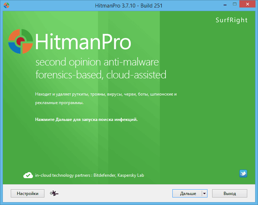Click the title bar app icon
258x205 pixels.
tap(6, 5)
